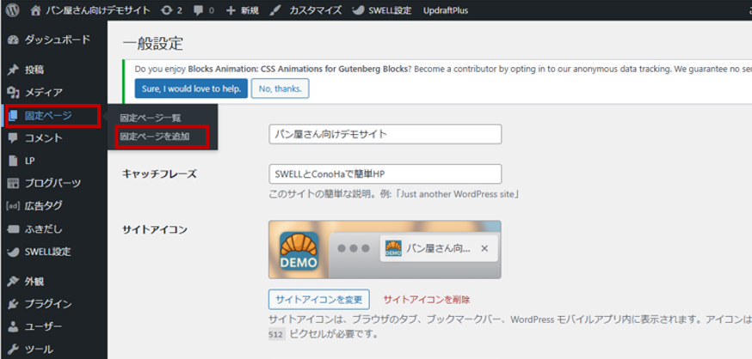Click the キャッチフレーズ text field
This screenshot has width=752, height=359.
click(x=385, y=174)
